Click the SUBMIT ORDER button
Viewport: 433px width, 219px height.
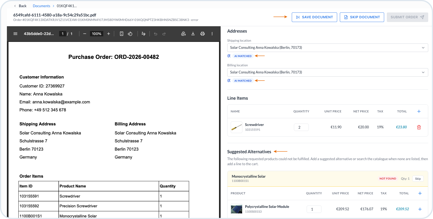(x=407, y=17)
